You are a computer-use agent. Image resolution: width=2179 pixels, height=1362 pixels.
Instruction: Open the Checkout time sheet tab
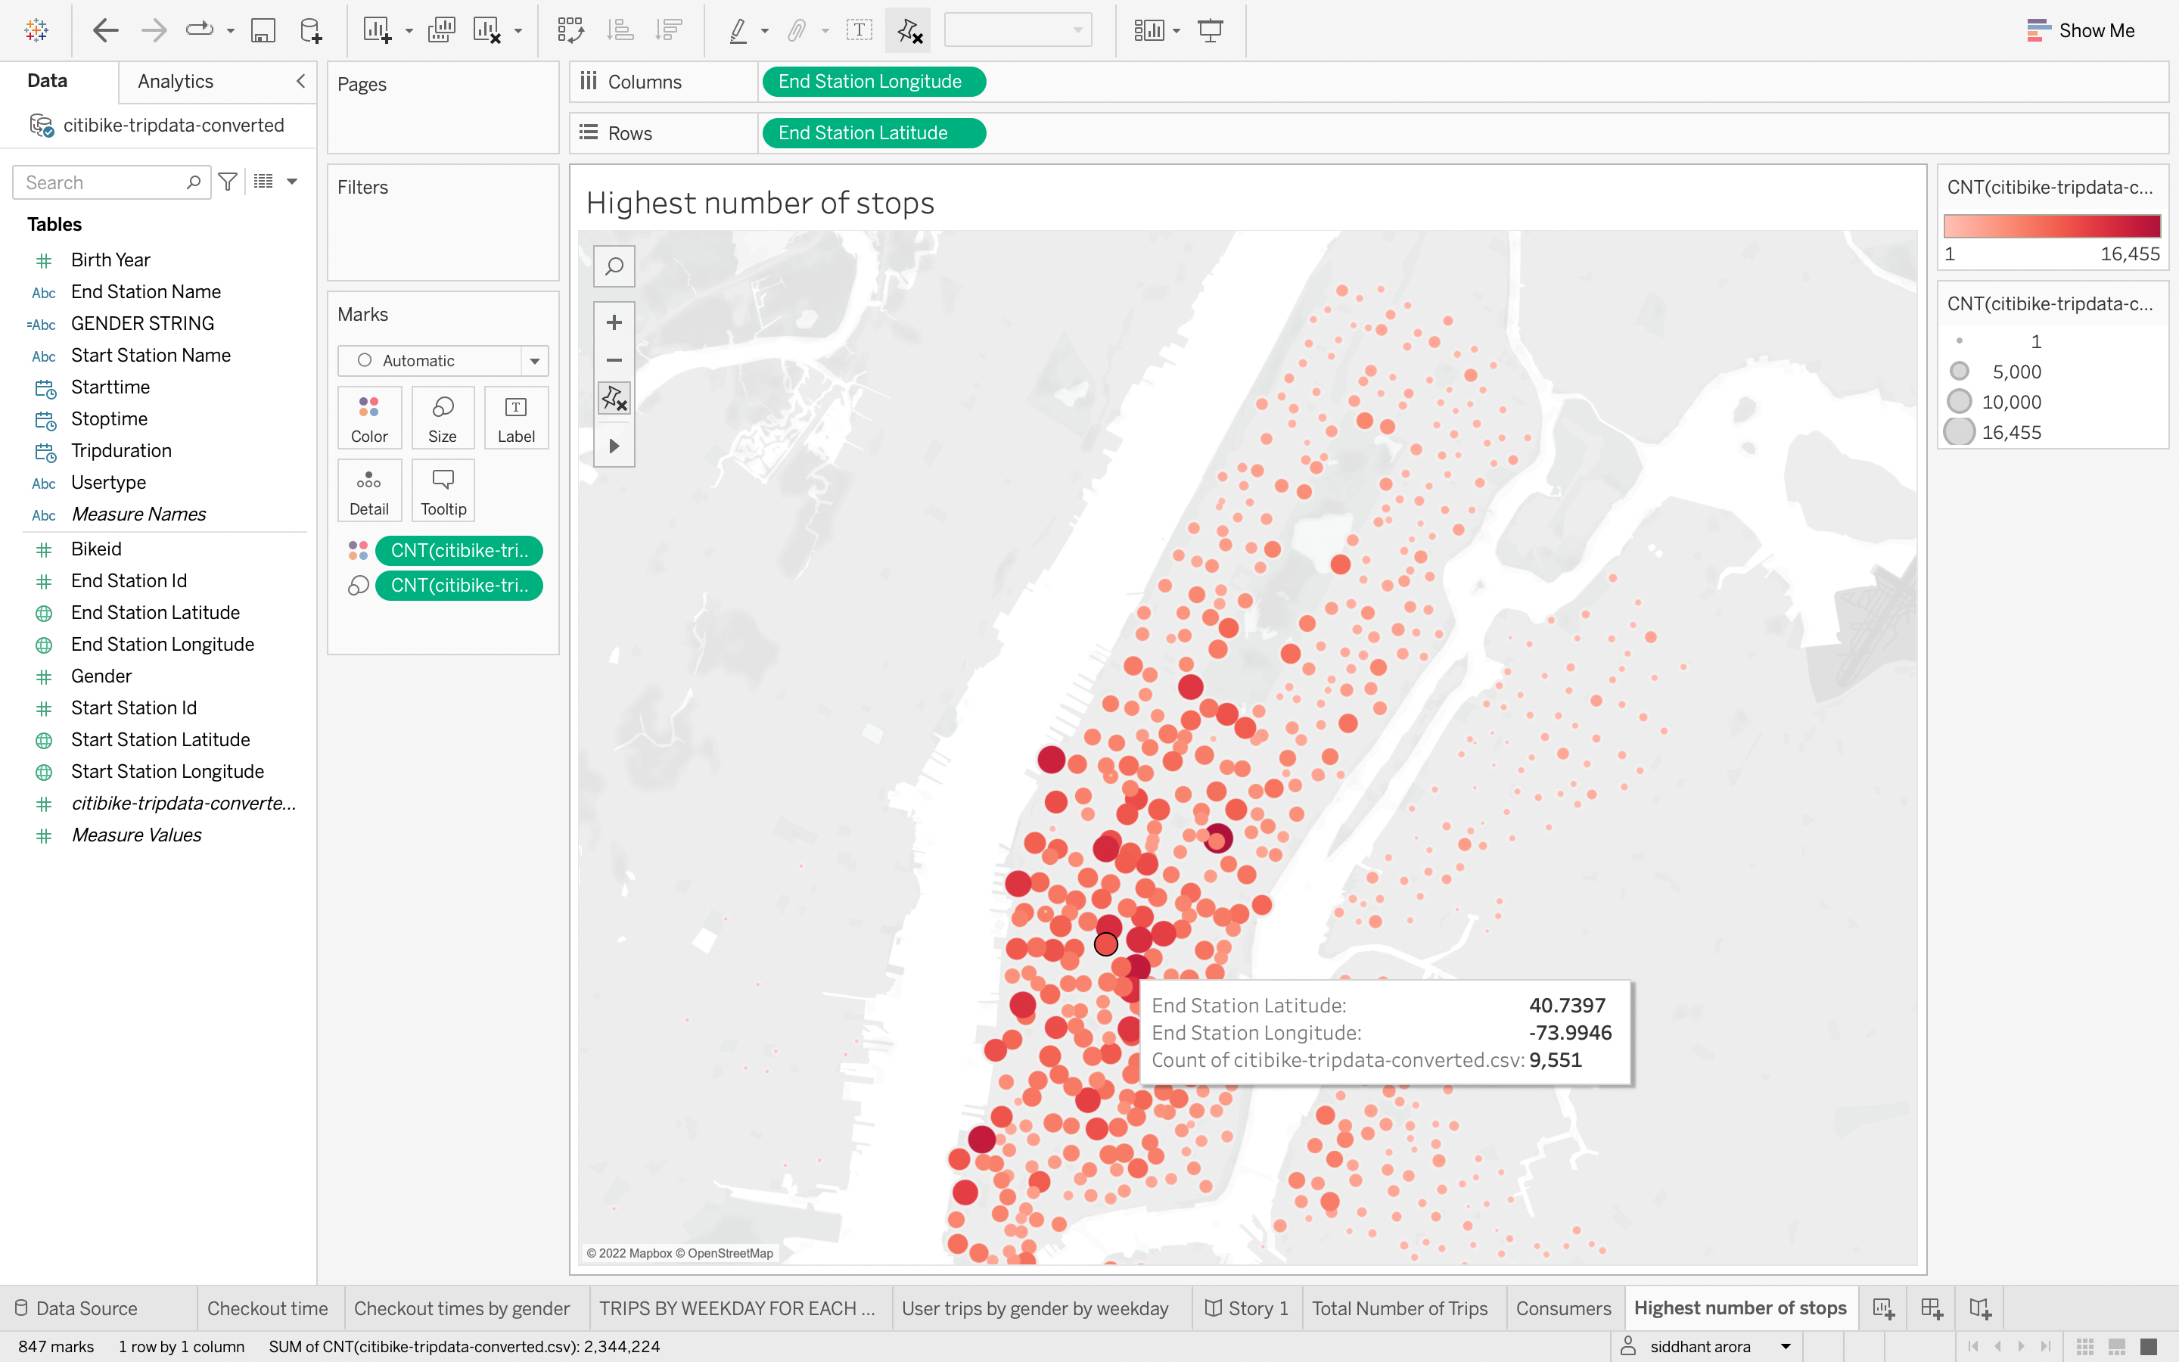267,1308
